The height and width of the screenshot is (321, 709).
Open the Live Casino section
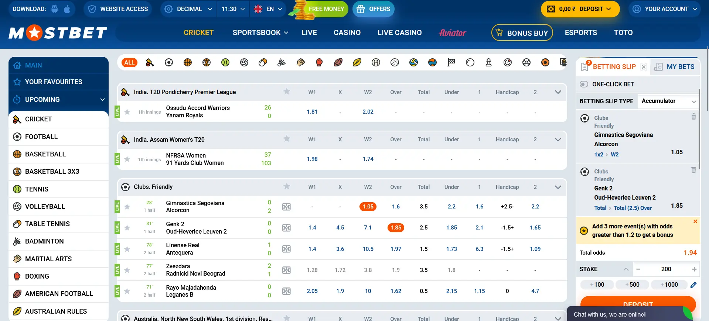[399, 32]
